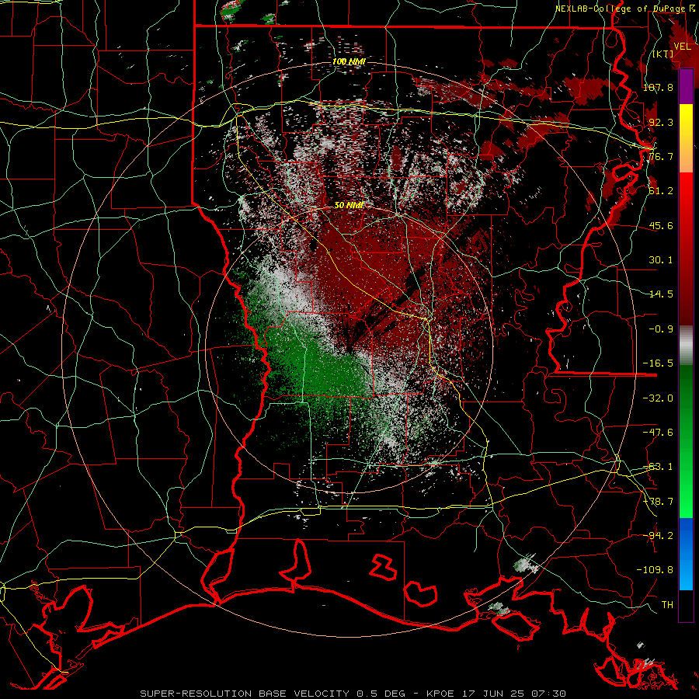This screenshot has width=699, height=699.
Task: Pick the blue segment of the color bar
Action: 686,554
